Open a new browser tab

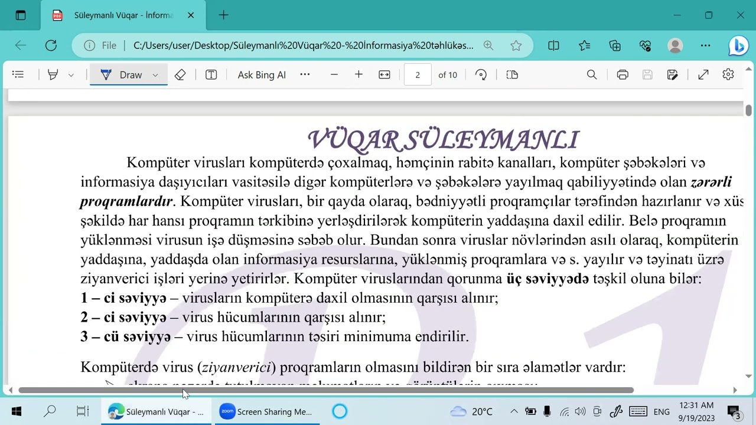223,15
